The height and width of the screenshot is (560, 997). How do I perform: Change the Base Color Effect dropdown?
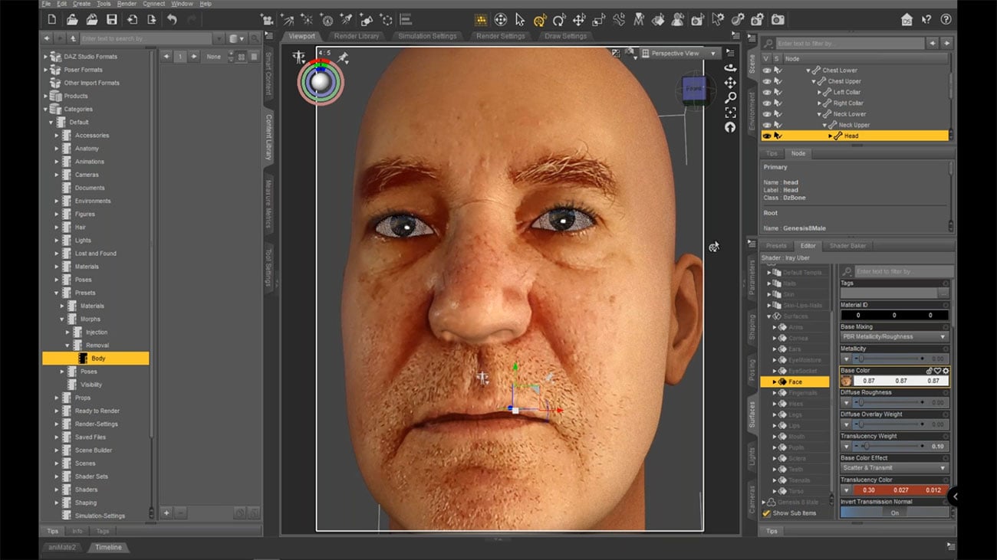point(894,467)
